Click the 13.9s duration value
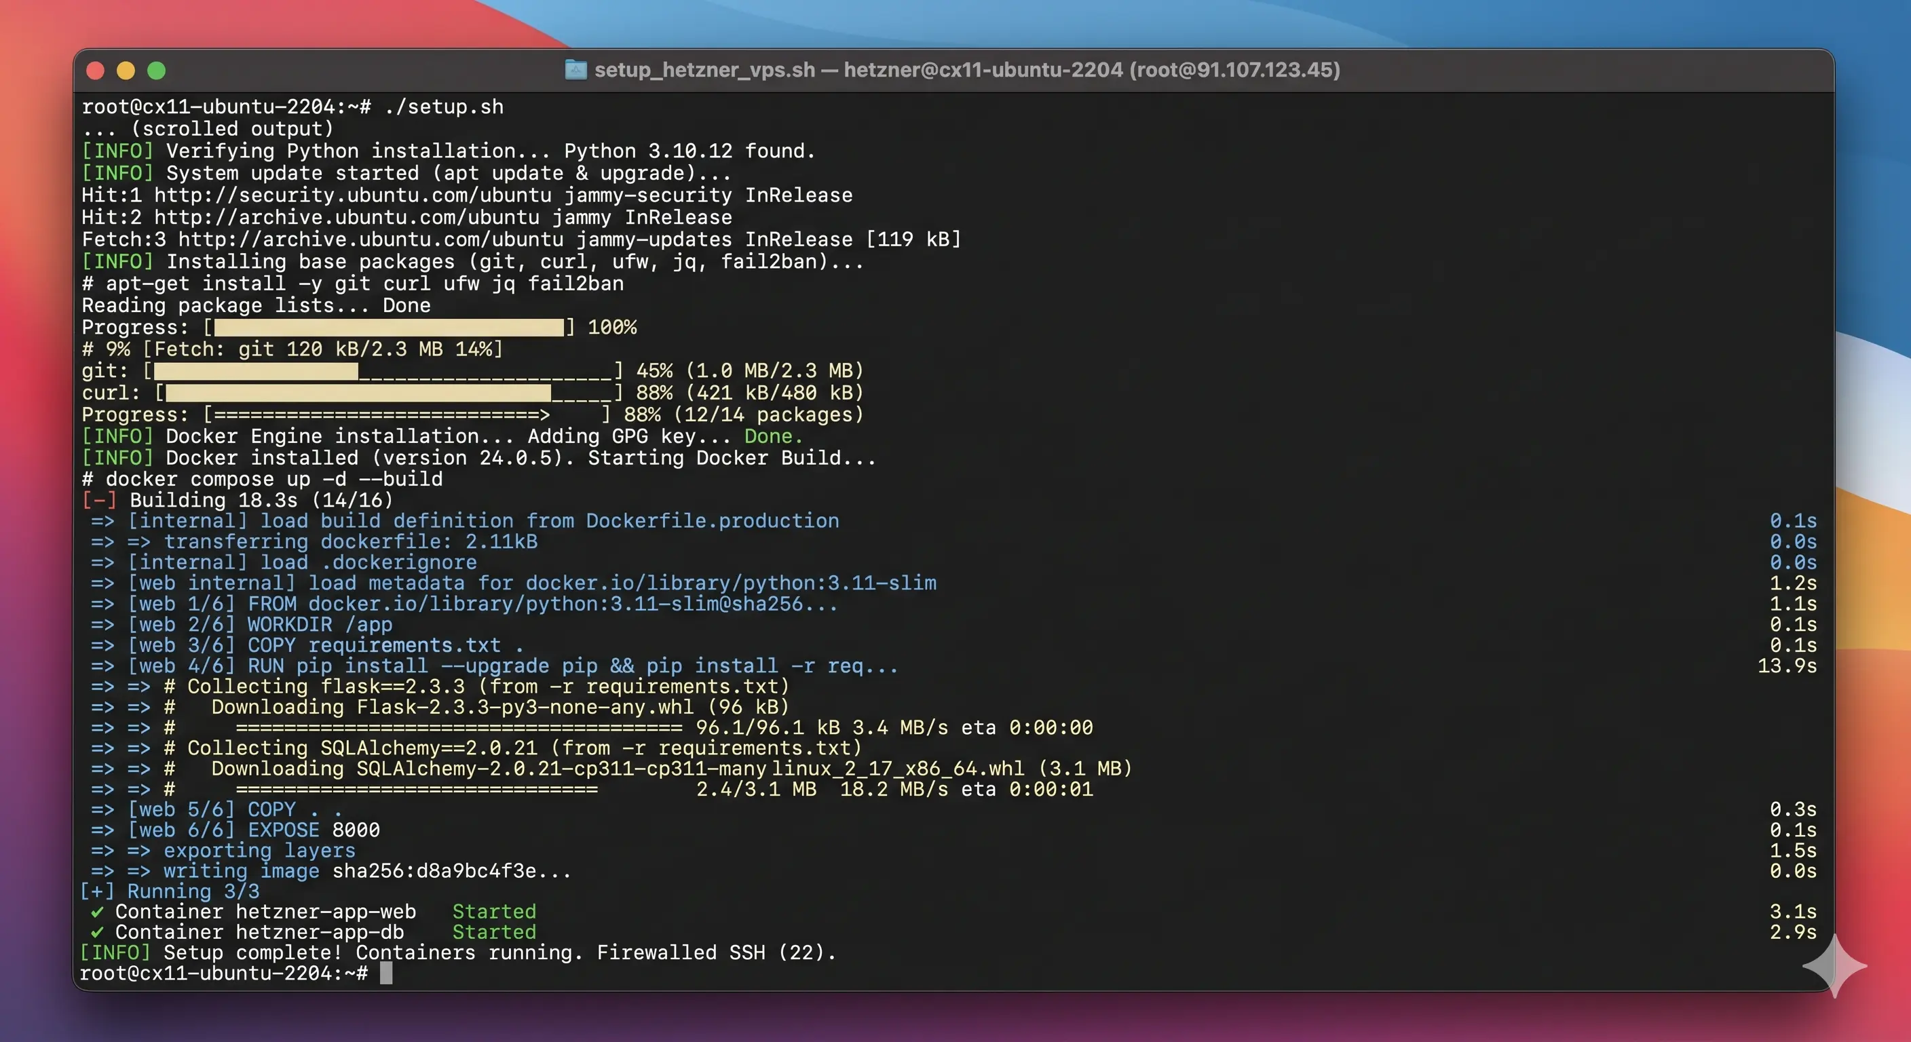1911x1042 pixels. tap(1787, 666)
